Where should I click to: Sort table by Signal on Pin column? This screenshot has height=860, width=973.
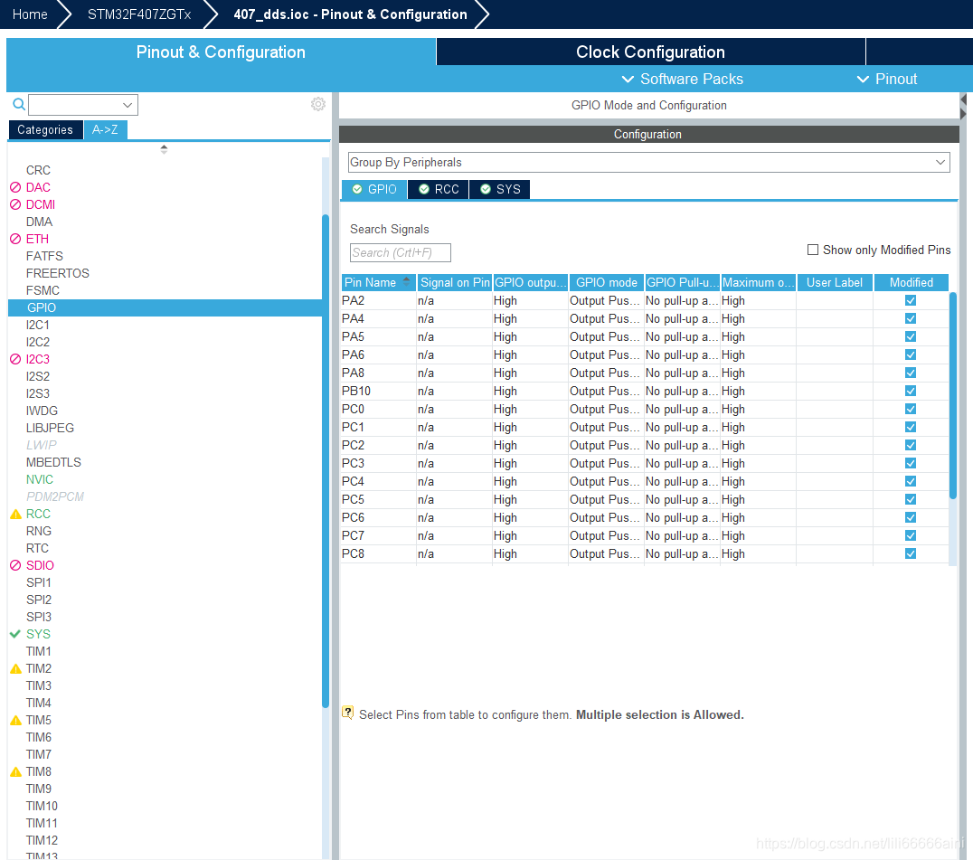pos(454,282)
